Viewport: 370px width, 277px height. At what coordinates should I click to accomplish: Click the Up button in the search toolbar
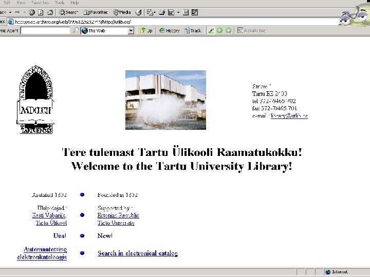point(146,31)
